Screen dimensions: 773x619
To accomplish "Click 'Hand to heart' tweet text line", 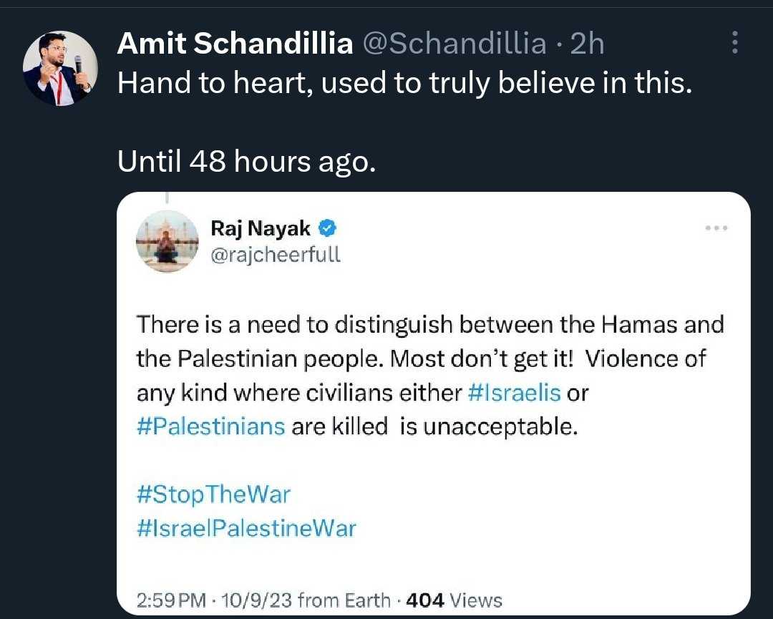I will [x=404, y=84].
